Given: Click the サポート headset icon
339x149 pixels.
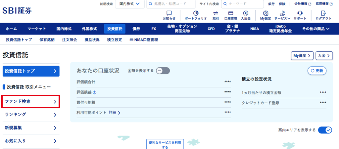Looking at the screenshot, I should 300,13.
